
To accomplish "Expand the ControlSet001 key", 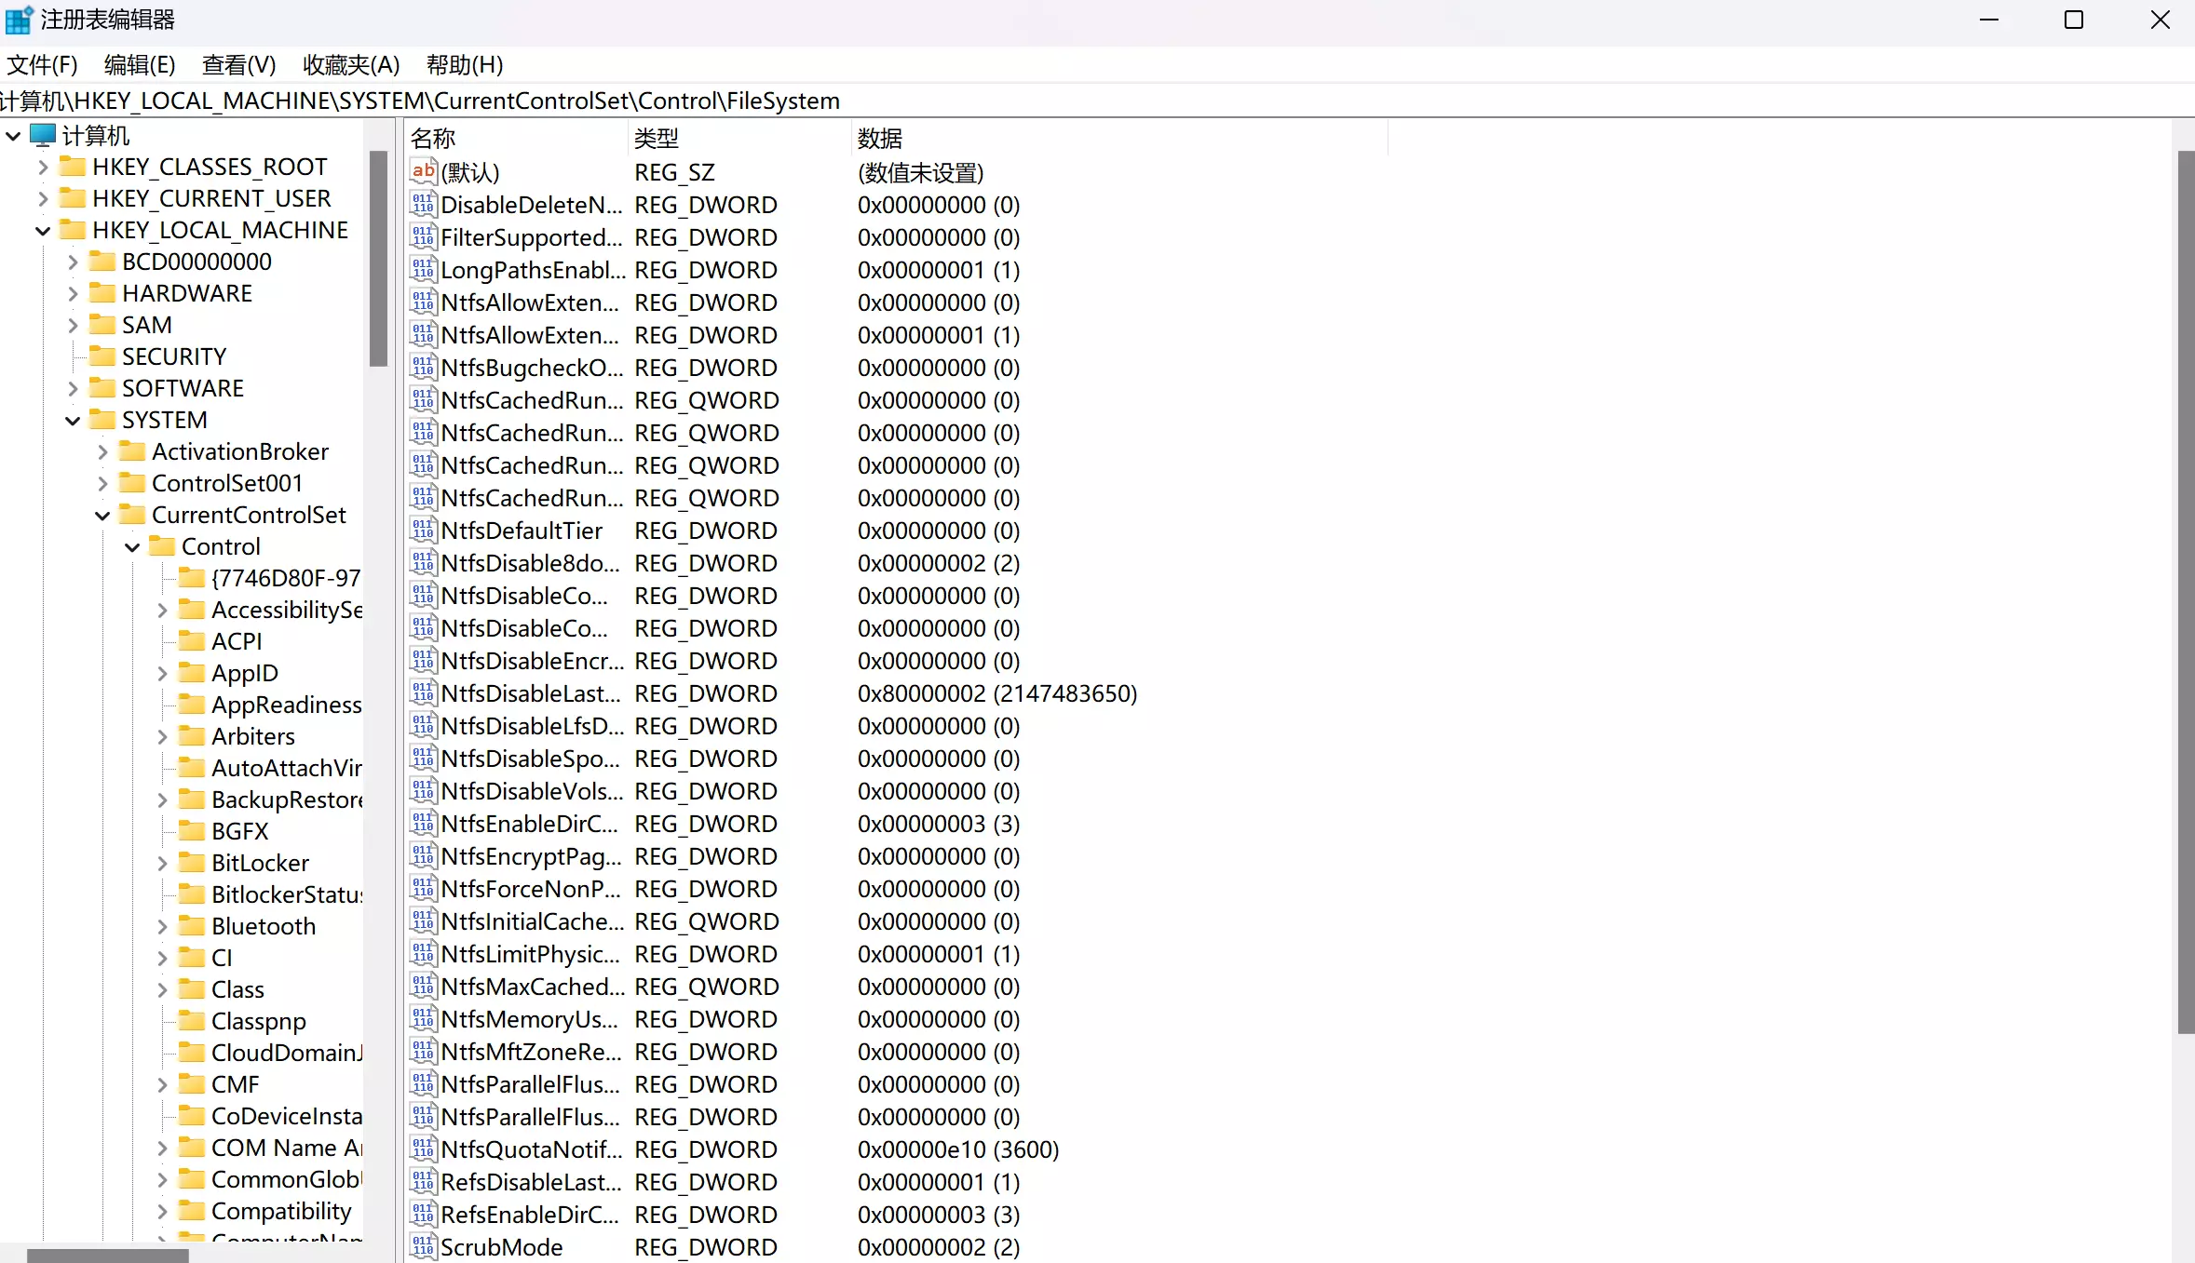I will pos(102,484).
